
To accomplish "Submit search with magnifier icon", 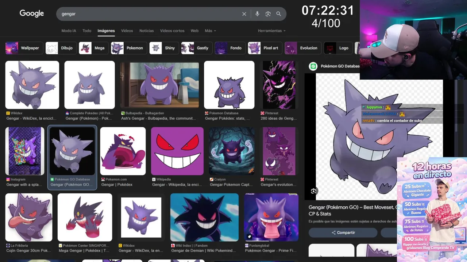I will (x=279, y=14).
